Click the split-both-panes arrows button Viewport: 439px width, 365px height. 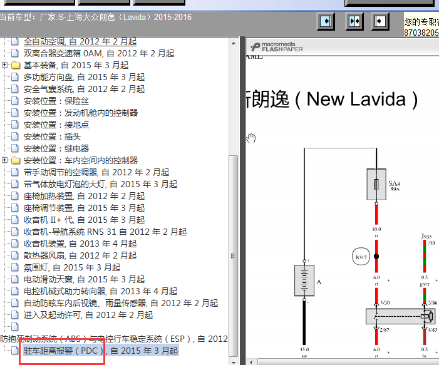point(354,21)
